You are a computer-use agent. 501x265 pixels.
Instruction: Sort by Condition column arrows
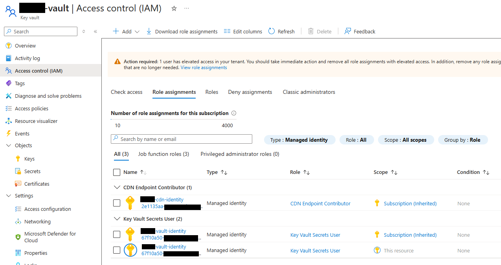[486, 172]
